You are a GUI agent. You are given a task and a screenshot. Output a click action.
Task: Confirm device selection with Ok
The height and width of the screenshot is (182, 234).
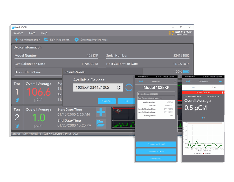tap(126, 101)
